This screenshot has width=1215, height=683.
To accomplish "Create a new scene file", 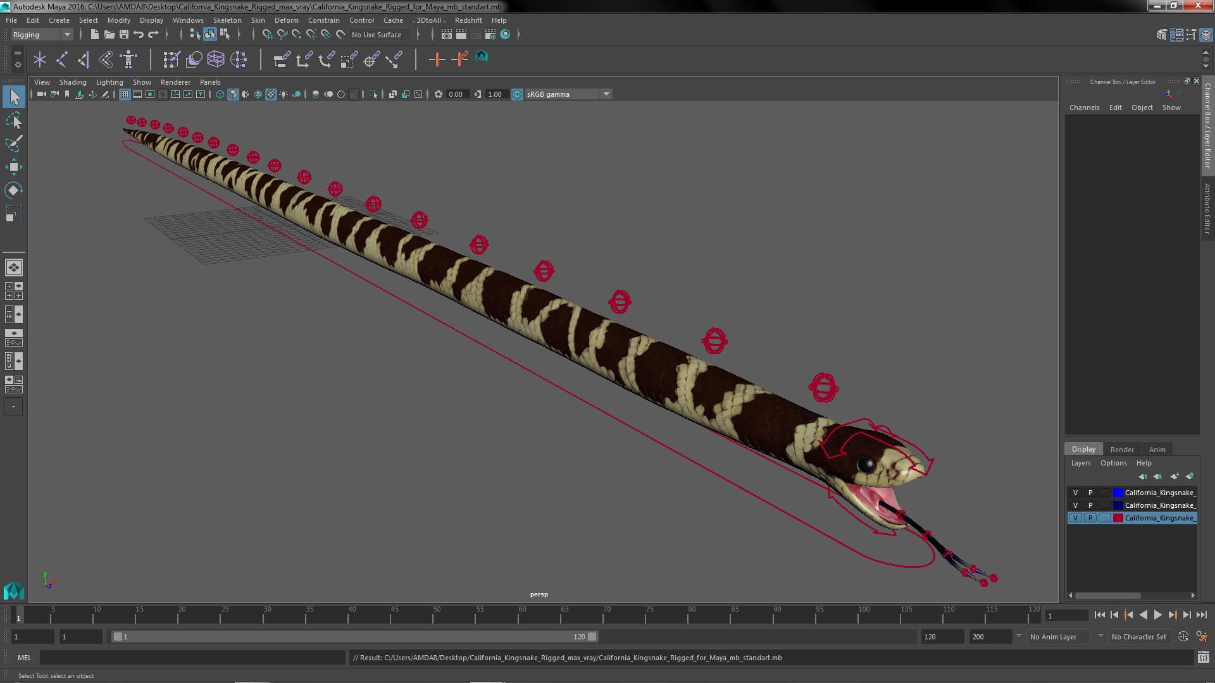I will [94, 35].
